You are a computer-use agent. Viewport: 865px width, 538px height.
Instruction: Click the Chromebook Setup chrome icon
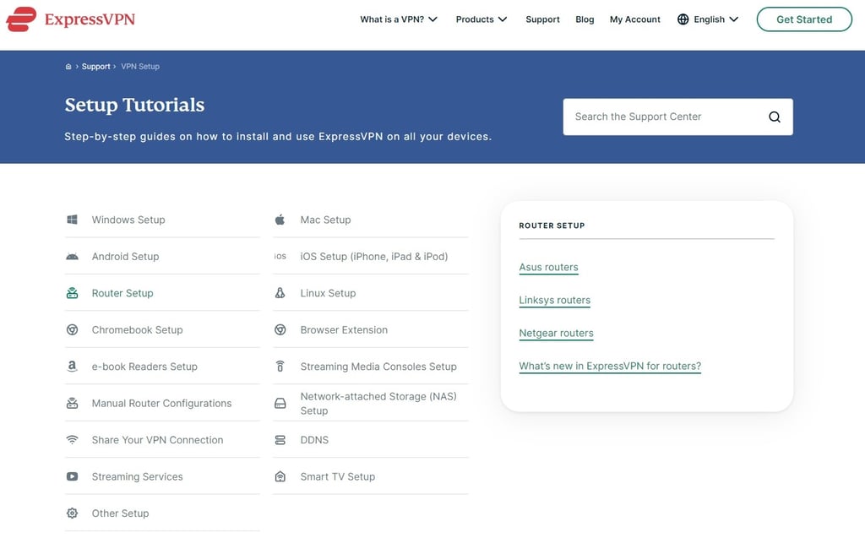(73, 330)
